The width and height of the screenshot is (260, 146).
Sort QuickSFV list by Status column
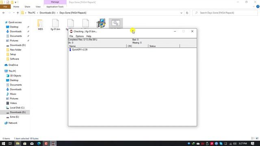tap(164, 46)
